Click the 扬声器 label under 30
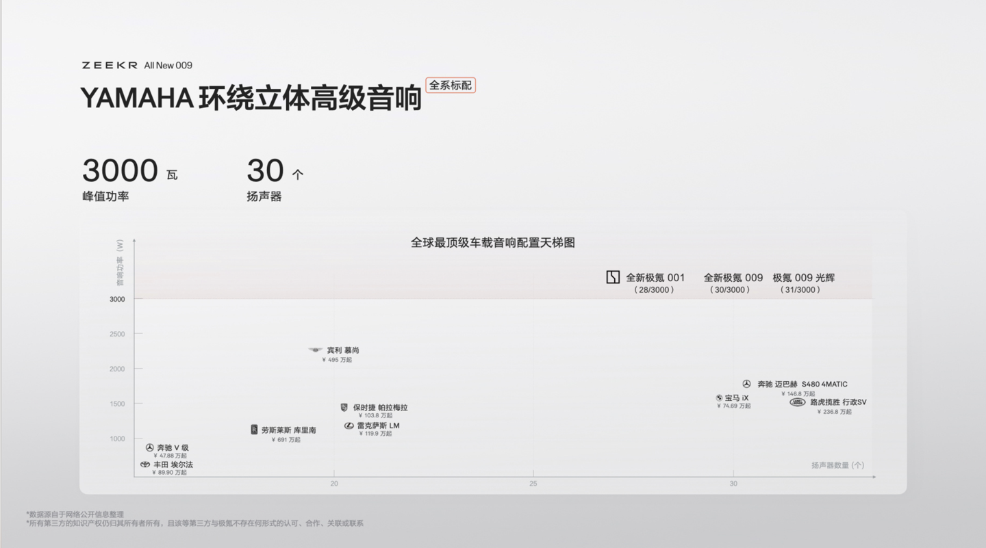Image resolution: width=986 pixels, height=548 pixels. point(264,196)
